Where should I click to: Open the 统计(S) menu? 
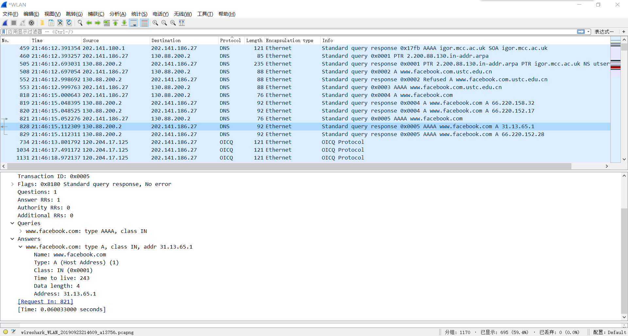pos(139,14)
